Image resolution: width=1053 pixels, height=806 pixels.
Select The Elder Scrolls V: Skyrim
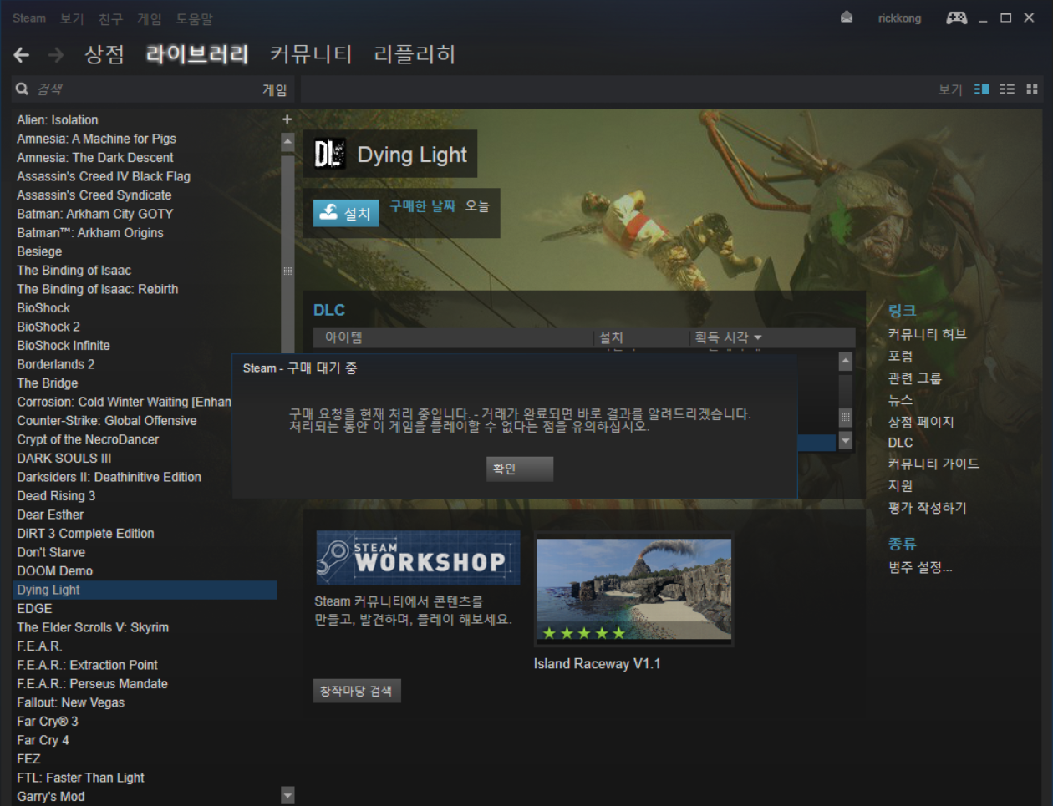pos(93,627)
